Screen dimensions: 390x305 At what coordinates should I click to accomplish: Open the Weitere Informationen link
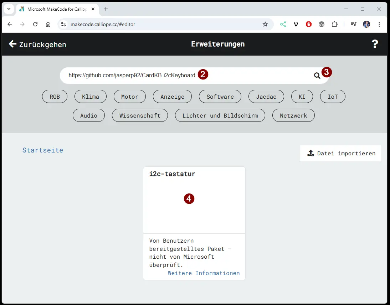pos(204,273)
